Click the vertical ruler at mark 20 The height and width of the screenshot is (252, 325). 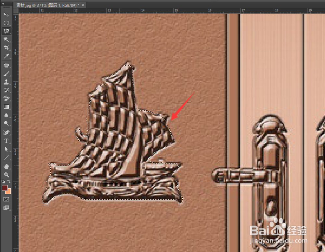pyautogui.click(x=15, y=119)
